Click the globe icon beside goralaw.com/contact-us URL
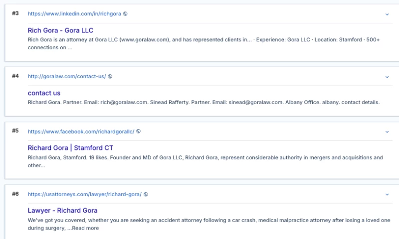399x239 pixels. [110, 76]
